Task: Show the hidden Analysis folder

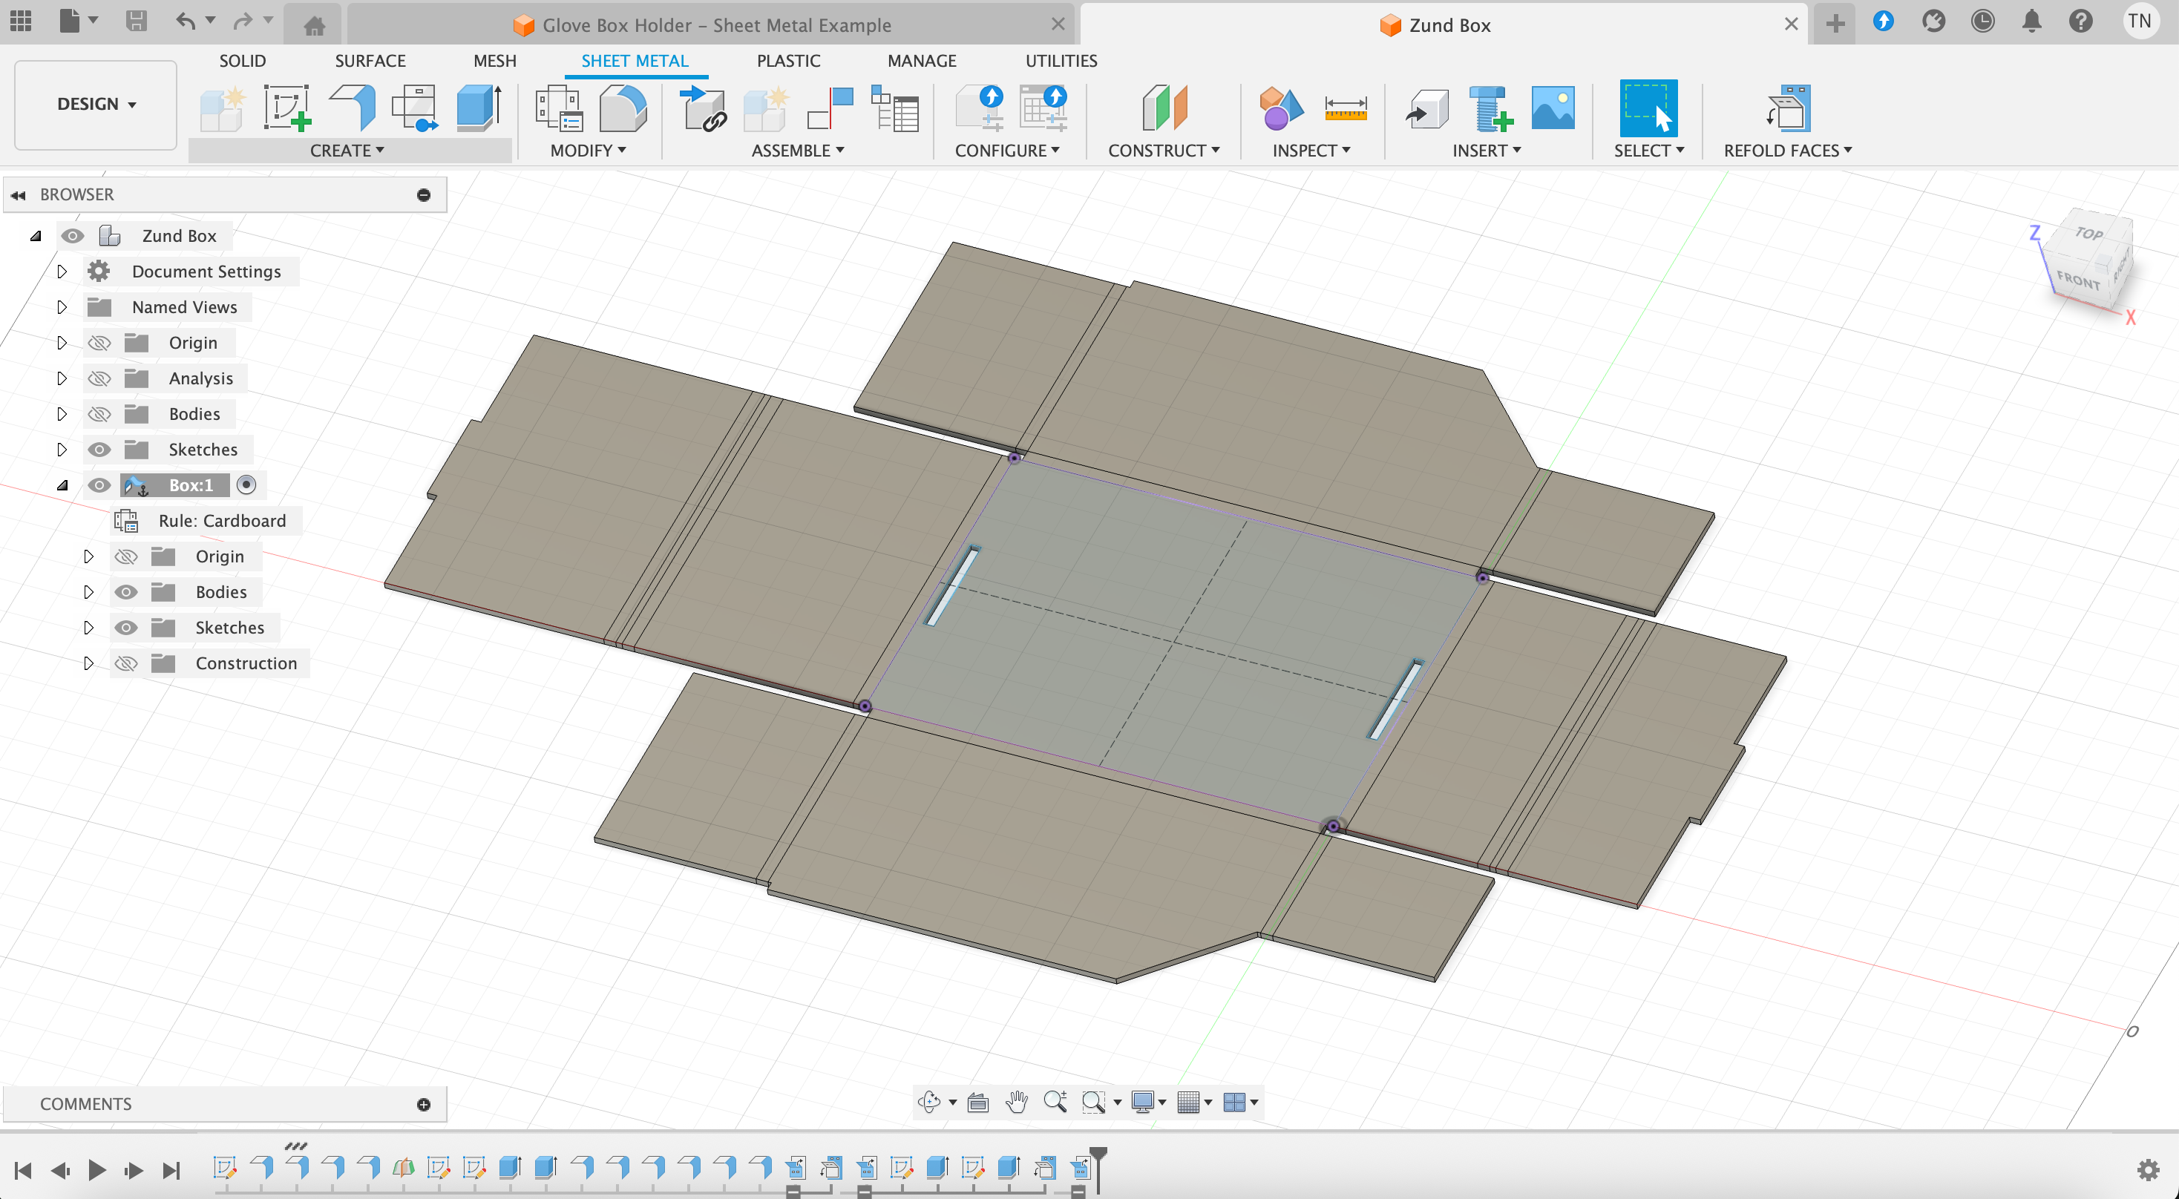Action: pos(99,379)
